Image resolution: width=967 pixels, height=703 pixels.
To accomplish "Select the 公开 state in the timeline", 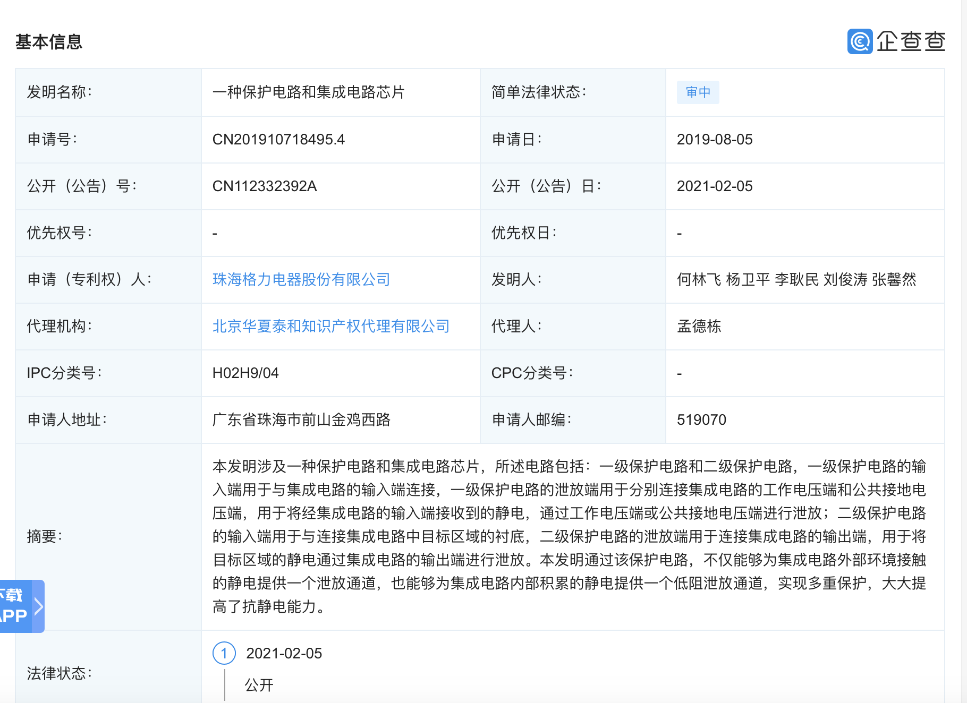I will point(259,685).
